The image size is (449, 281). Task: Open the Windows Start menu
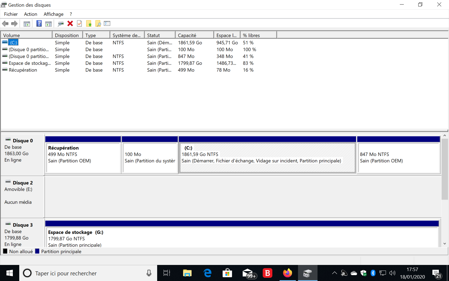(x=10, y=273)
